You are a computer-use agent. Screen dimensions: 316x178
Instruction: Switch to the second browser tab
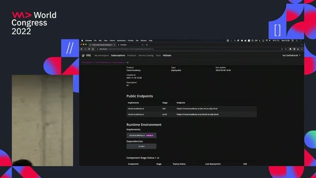click(x=130, y=45)
